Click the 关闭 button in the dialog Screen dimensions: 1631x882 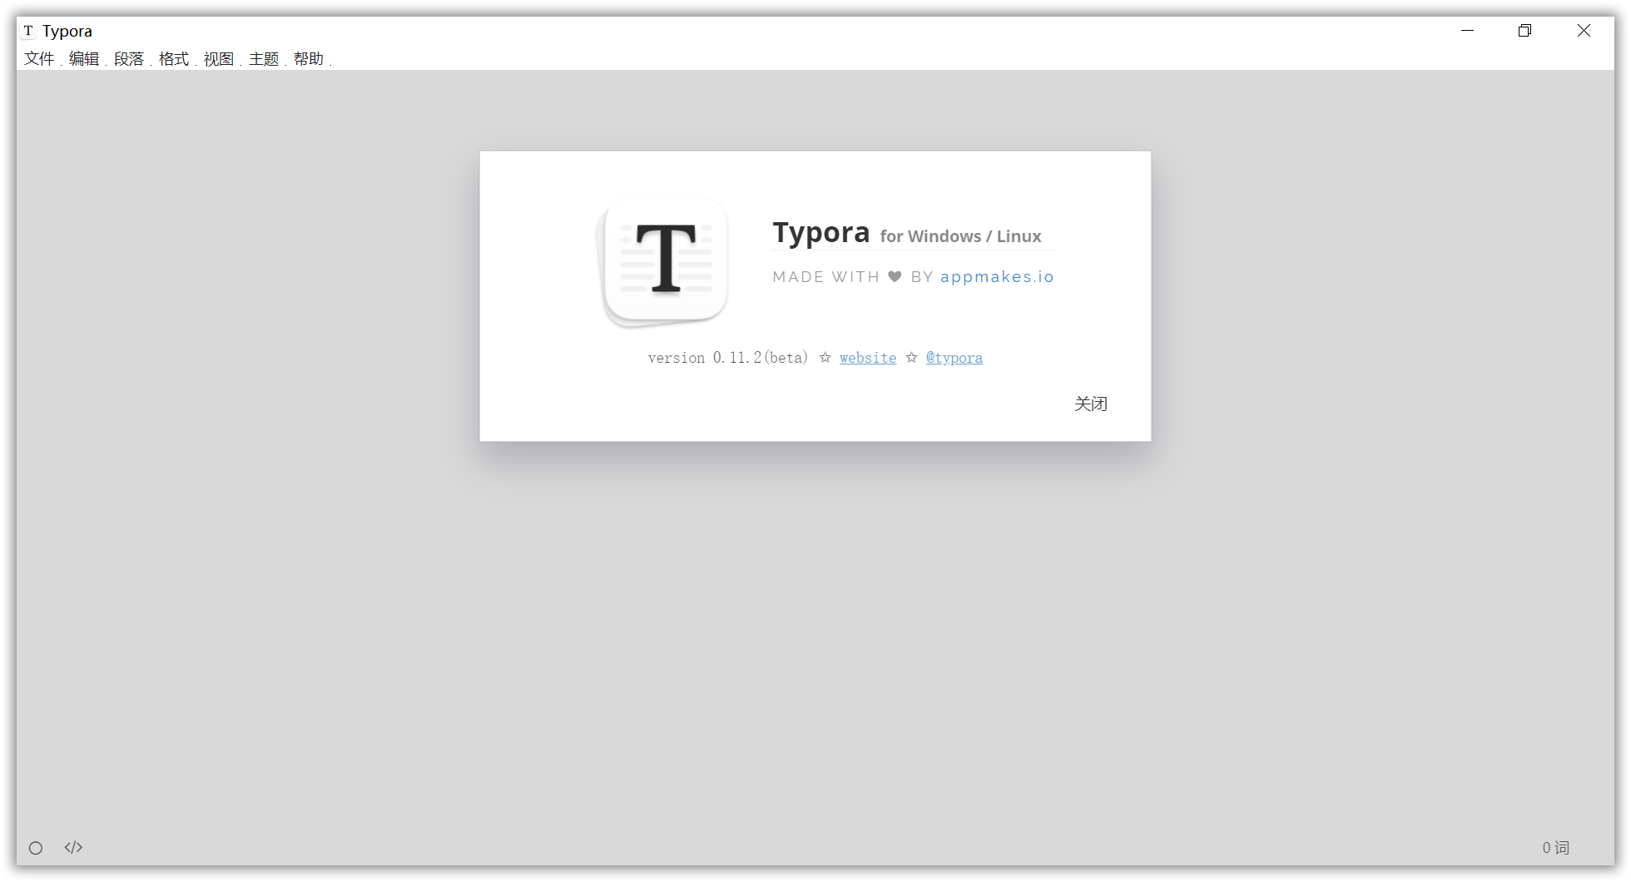pyautogui.click(x=1091, y=404)
